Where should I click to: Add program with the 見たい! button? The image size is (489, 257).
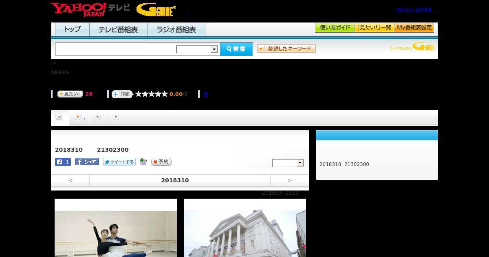[x=70, y=94]
